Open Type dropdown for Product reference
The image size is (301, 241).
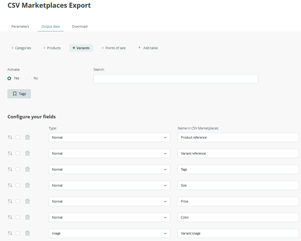(x=109, y=137)
